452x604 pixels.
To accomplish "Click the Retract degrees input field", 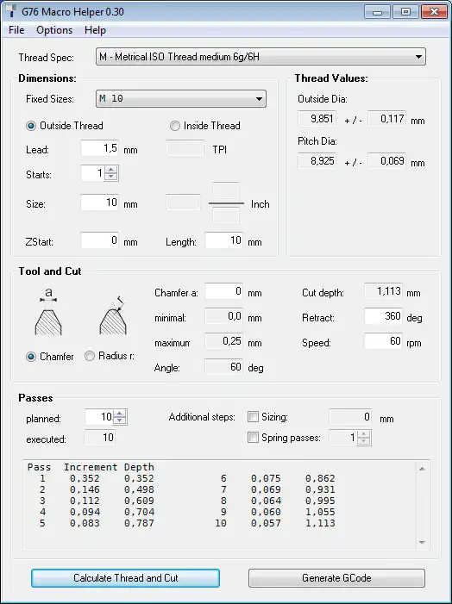I will (x=383, y=316).
